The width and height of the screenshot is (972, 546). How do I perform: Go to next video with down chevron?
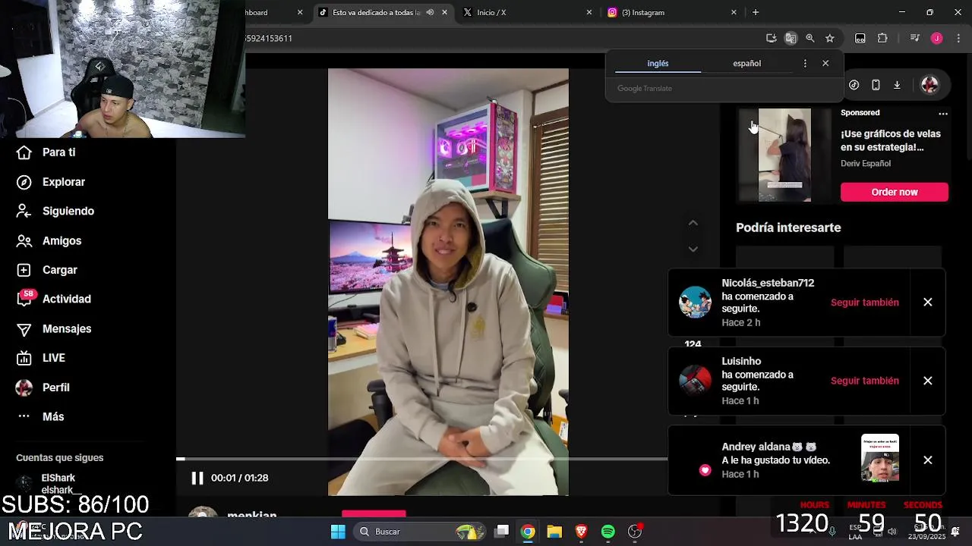(x=693, y=249)
